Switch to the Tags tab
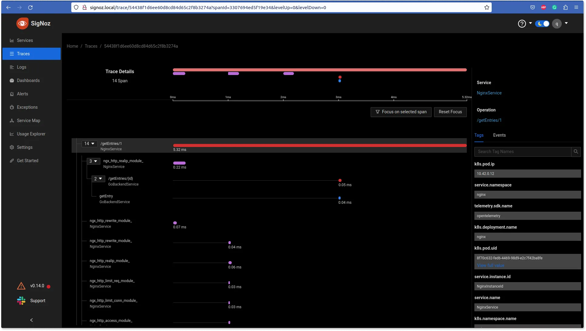 click(x=479, y=135)
